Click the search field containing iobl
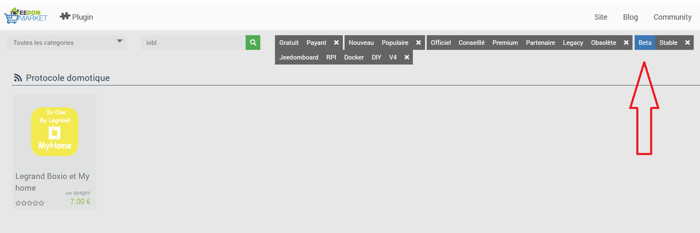The height and width of the screenshot is (233, 700). 193,42
